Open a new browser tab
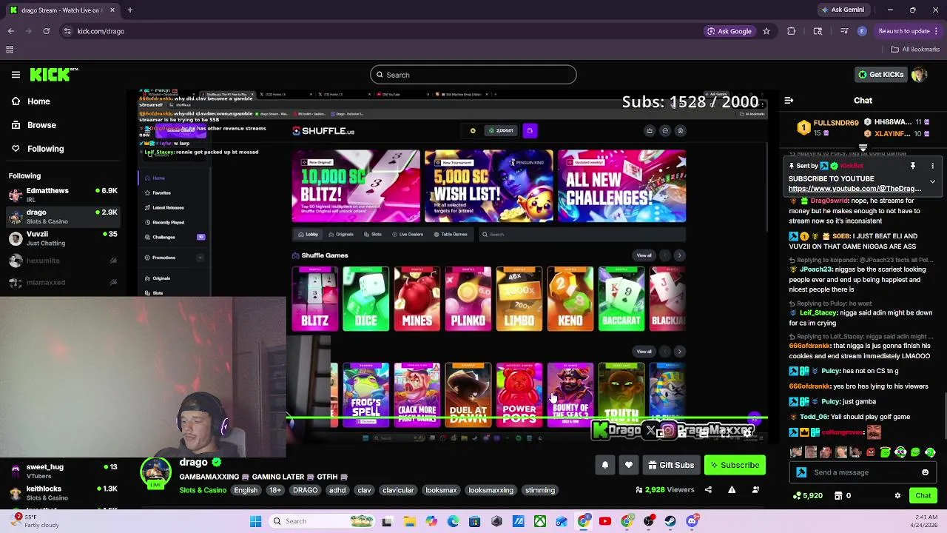The width and height of the screenshot is (947, 533). point(129,10)
